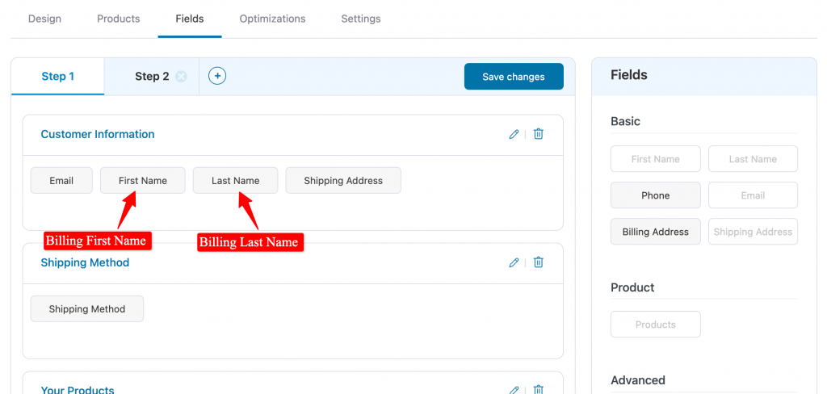Click the Advanced group heading
Viewport: 827px width, 394px height.
[638, 380]
